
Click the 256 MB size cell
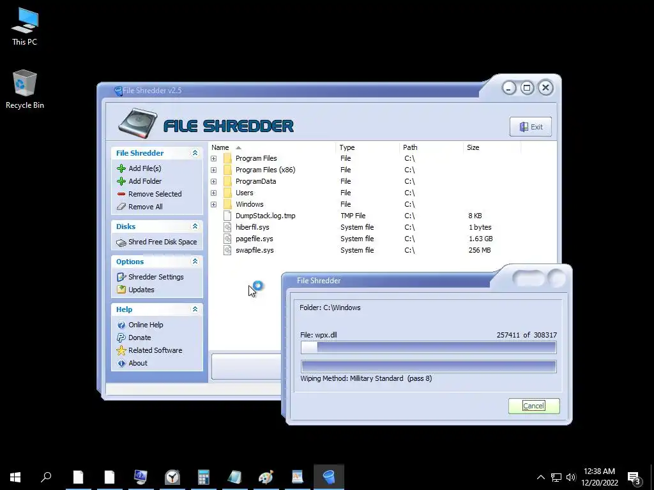click(x=479, y=250)
